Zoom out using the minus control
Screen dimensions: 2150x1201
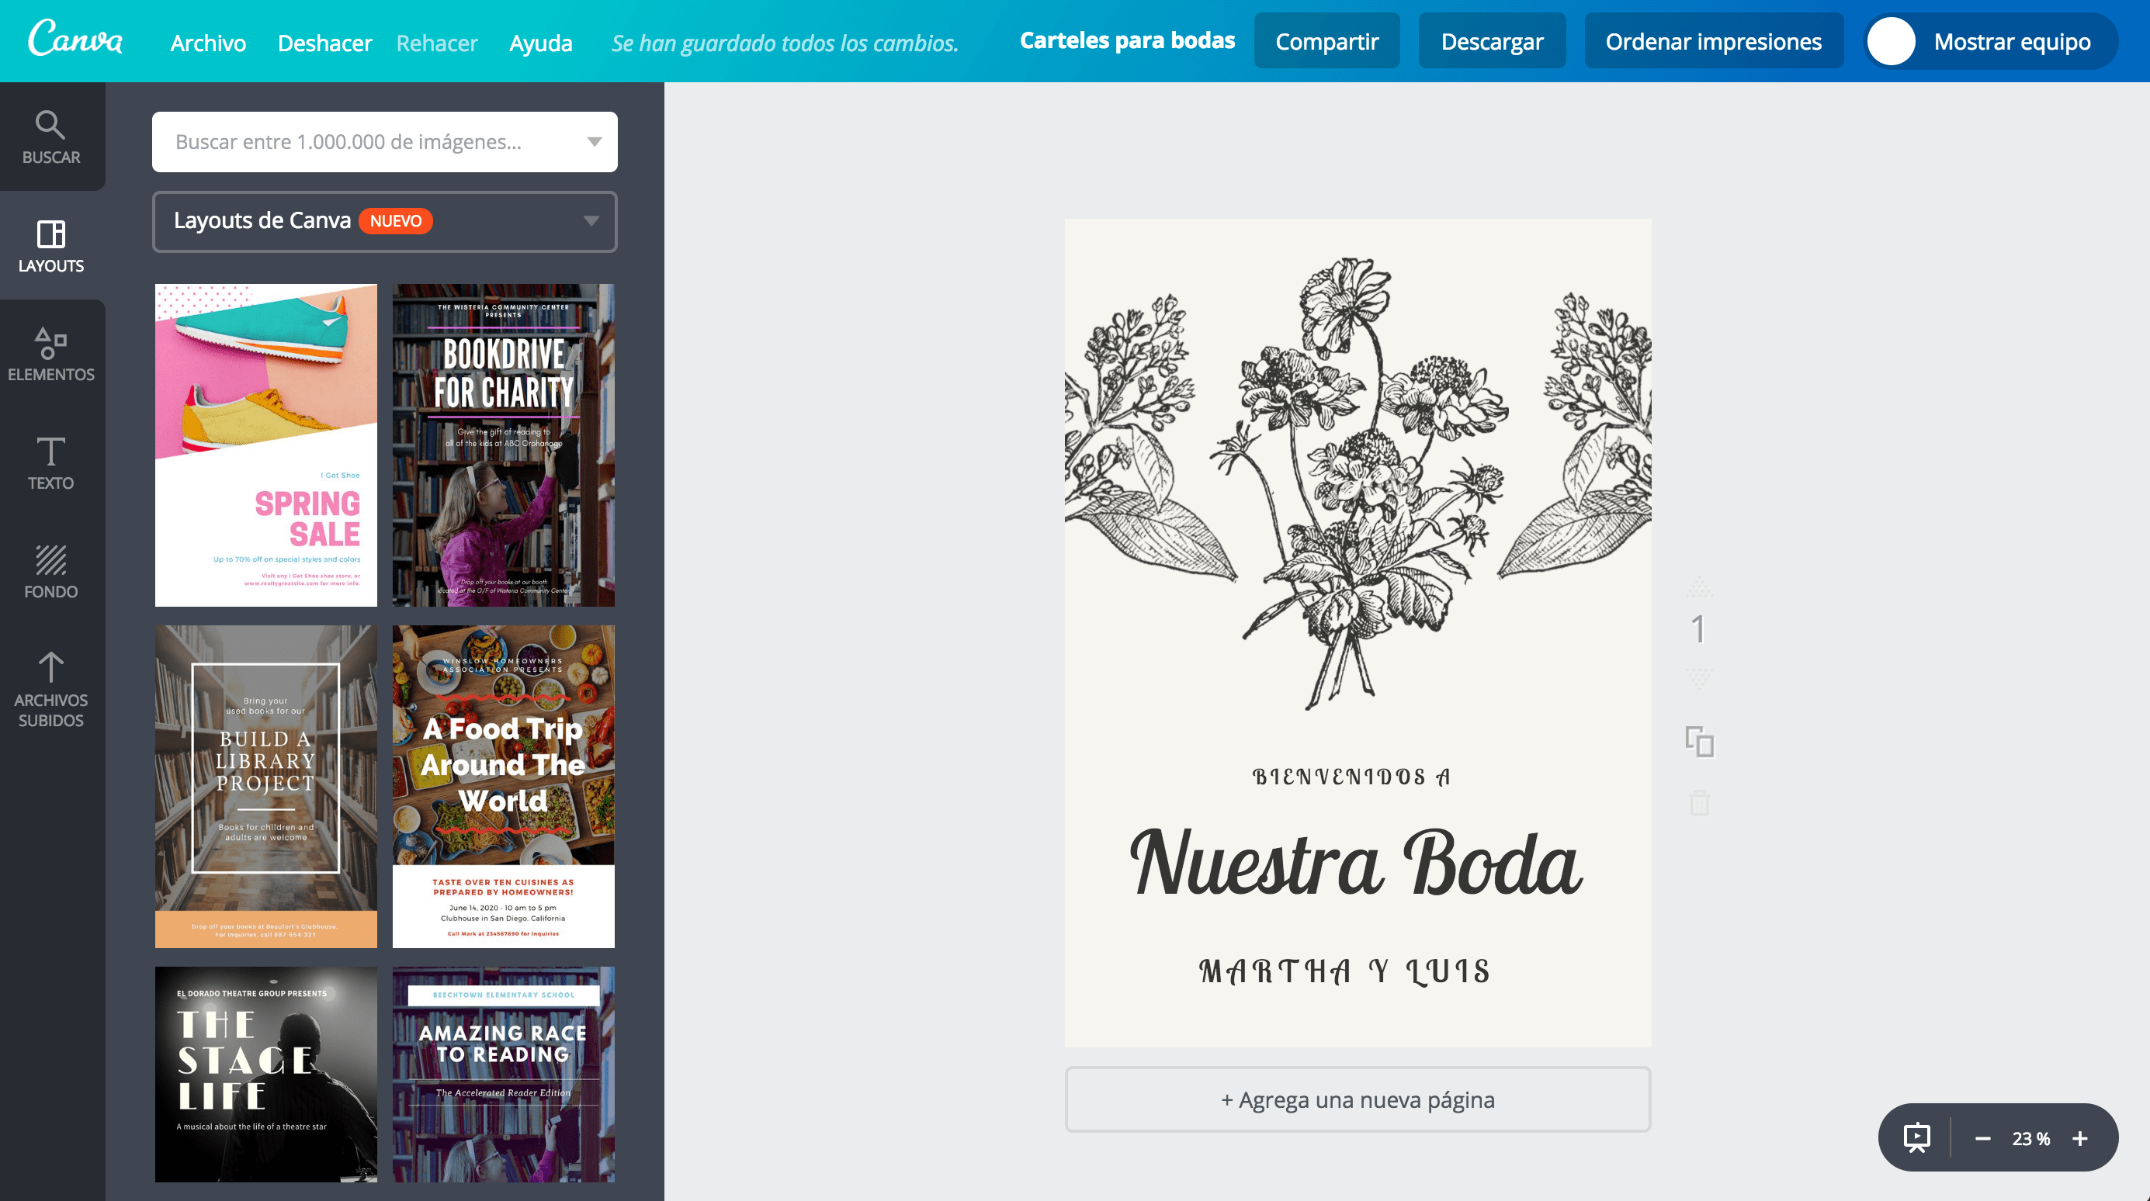(x=1984, y=1137)
